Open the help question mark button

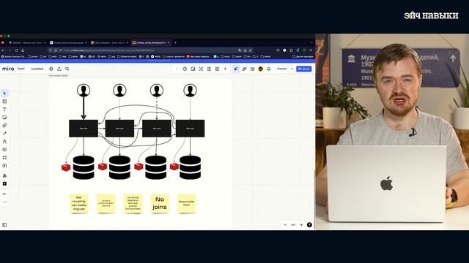tap(309, 225)
